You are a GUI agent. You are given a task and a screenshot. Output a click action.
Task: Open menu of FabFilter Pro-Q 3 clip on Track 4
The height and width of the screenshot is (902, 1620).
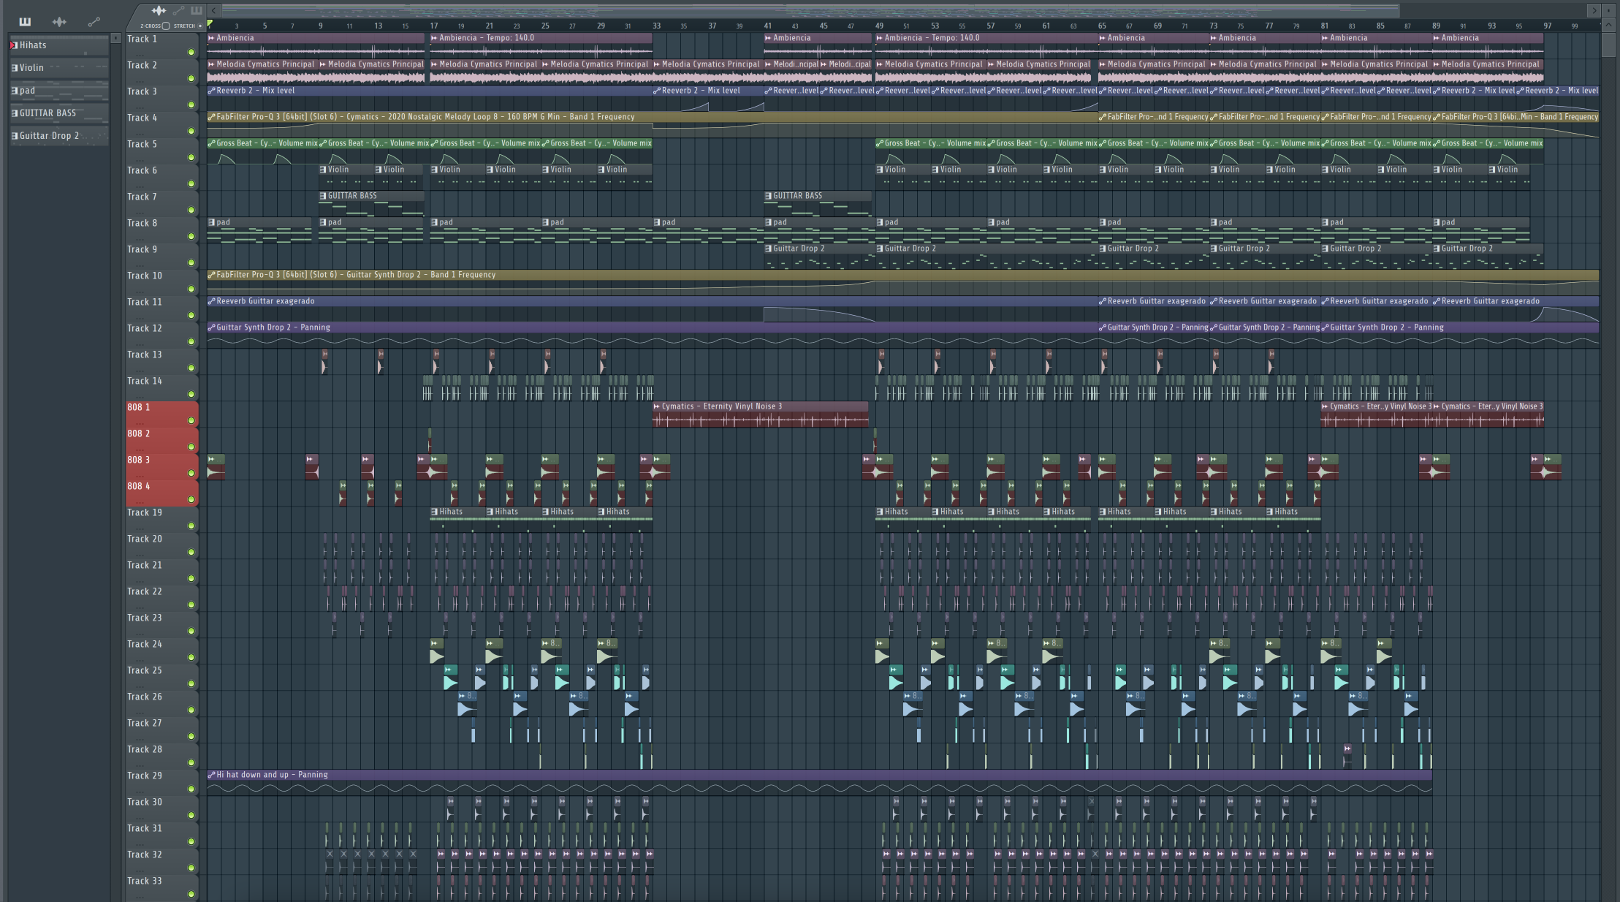click(211, 117)
